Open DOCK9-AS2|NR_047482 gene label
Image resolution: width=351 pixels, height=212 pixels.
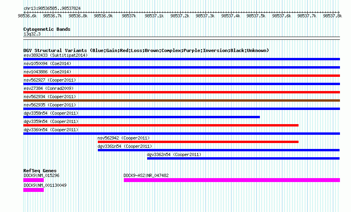tap(146, 175)
